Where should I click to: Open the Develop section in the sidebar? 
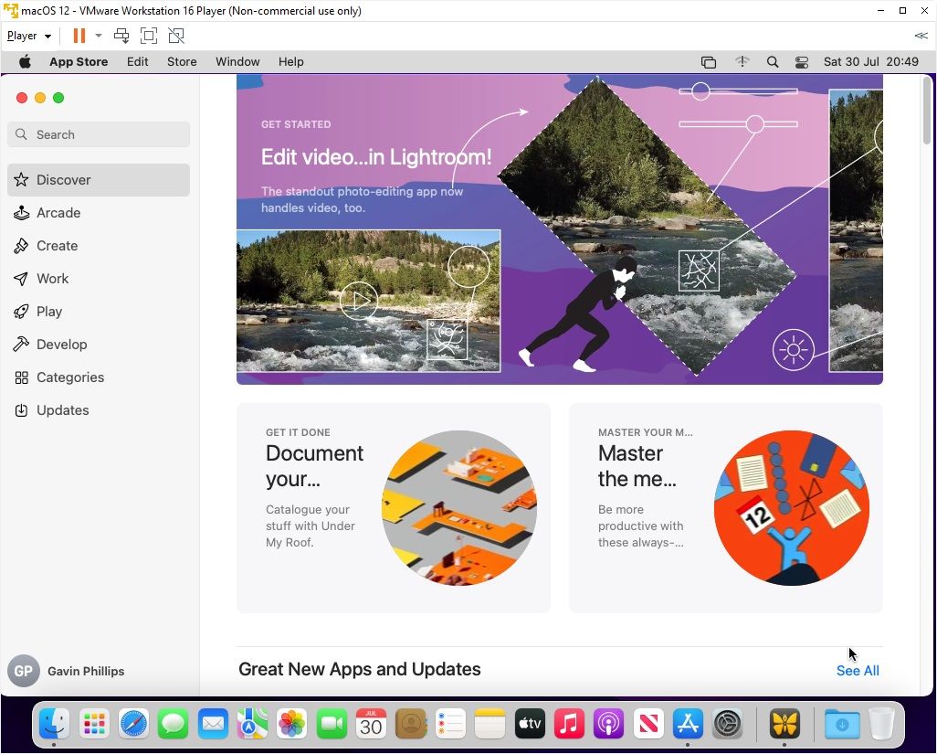click(x=61, y=344)
